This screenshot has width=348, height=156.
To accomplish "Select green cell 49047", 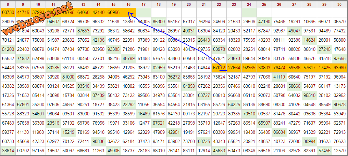I will coord(294,31).
